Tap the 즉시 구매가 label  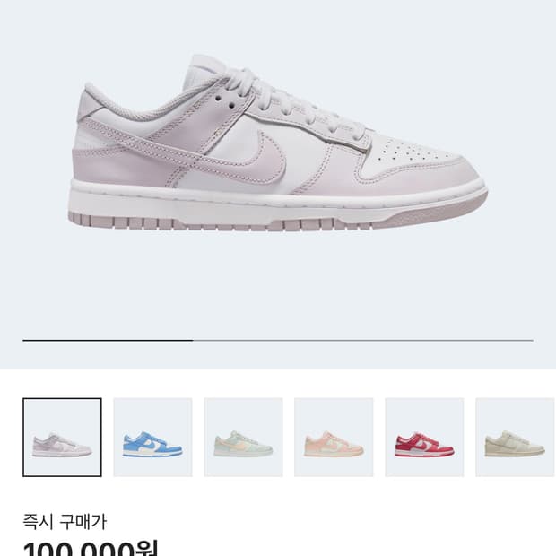click(x=65, y=522)
